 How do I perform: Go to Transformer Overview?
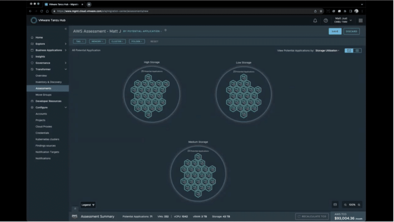41,75
